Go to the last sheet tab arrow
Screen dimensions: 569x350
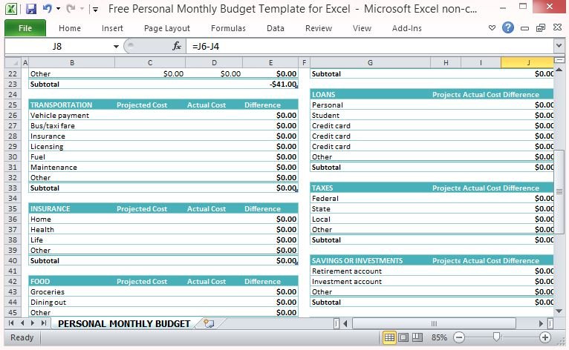pyautogui.click(x=44, y=323)
